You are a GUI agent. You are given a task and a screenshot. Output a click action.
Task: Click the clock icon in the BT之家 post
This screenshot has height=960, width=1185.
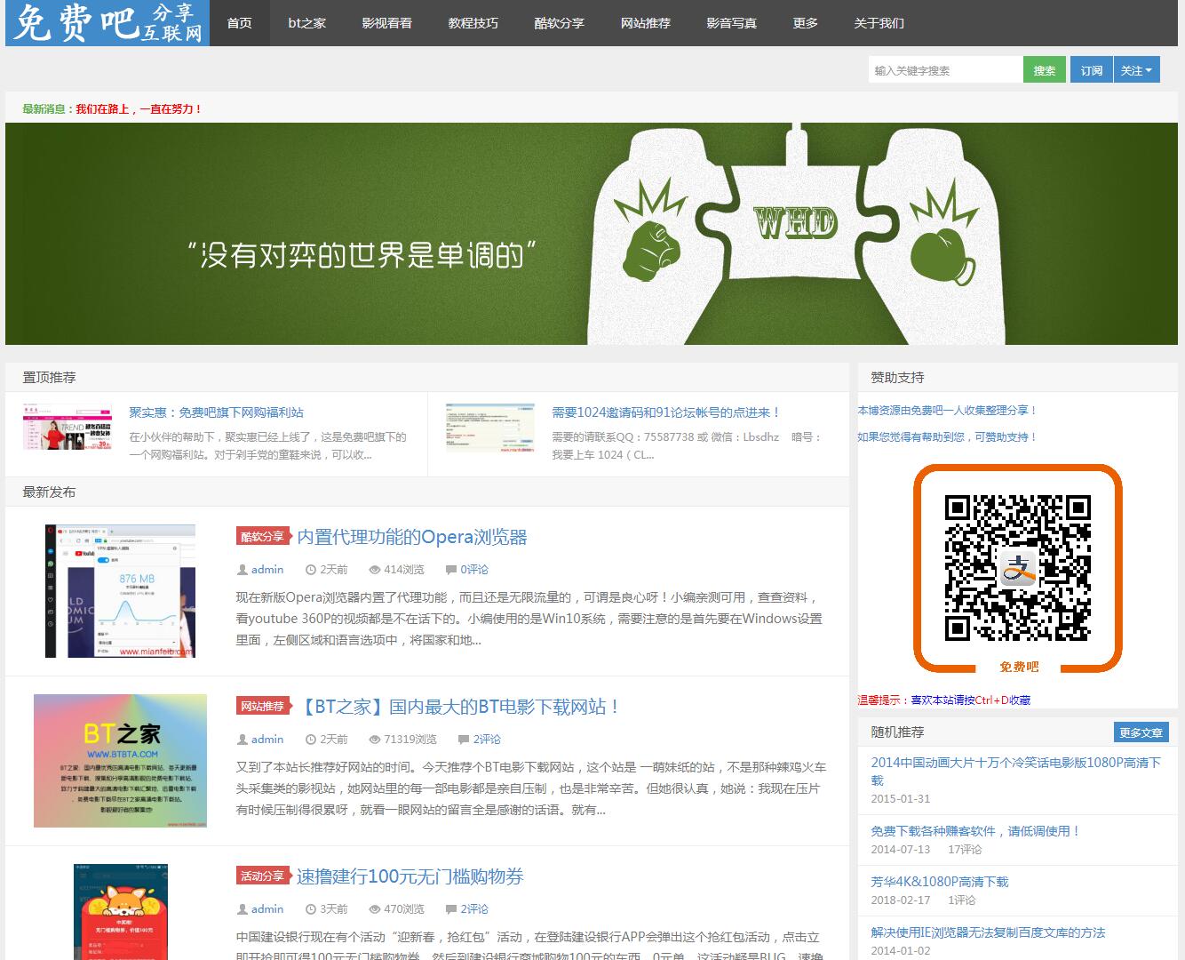coord(310,740)
